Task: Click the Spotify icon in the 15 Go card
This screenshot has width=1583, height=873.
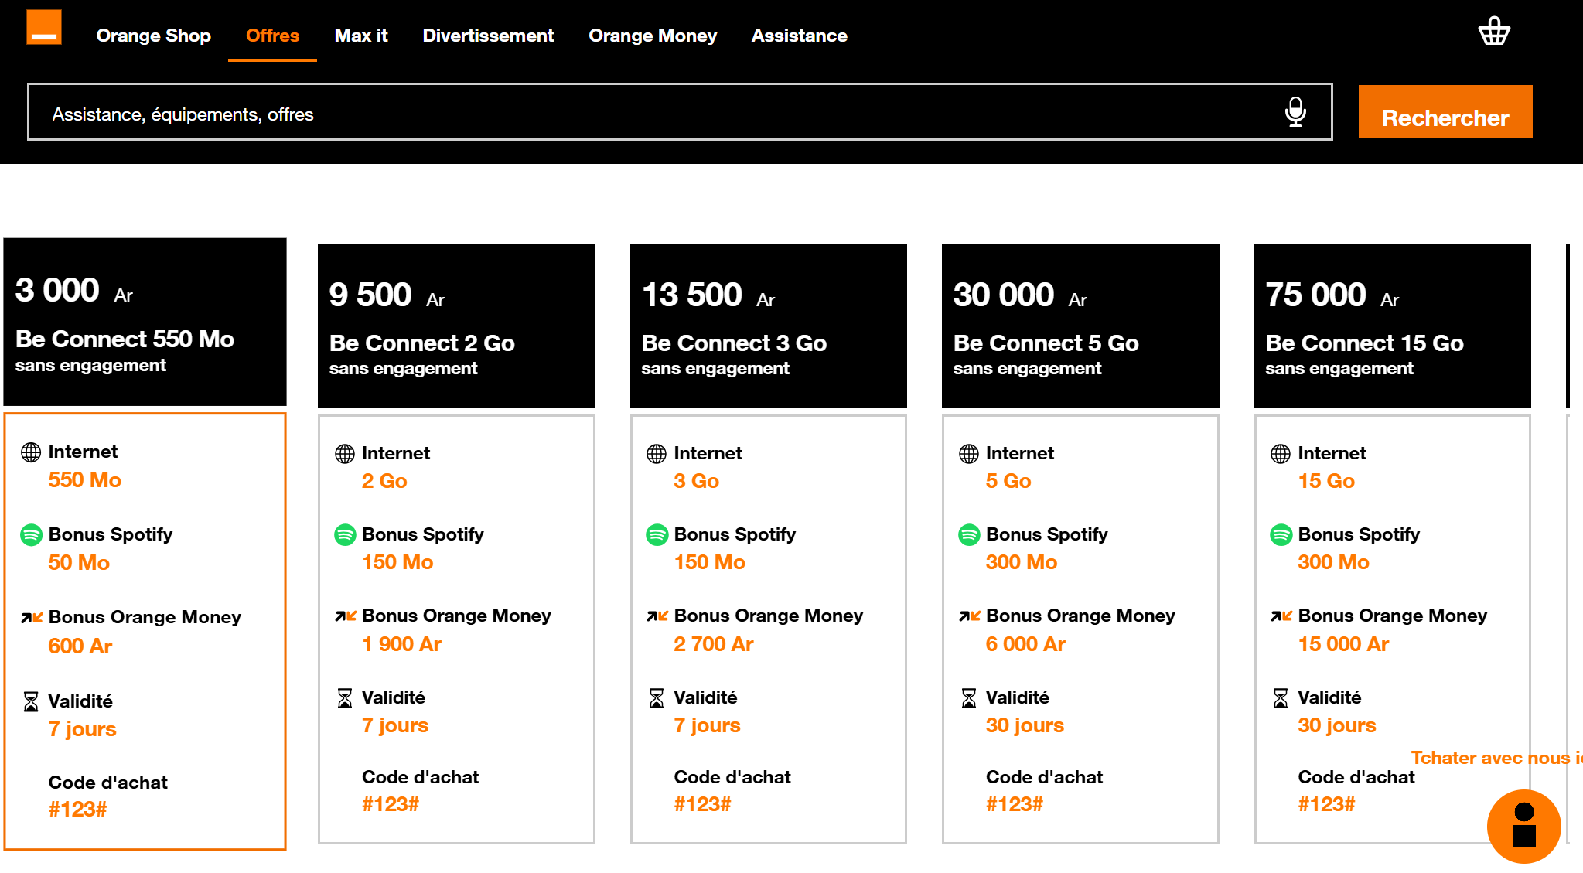Action: (1281, 534)
